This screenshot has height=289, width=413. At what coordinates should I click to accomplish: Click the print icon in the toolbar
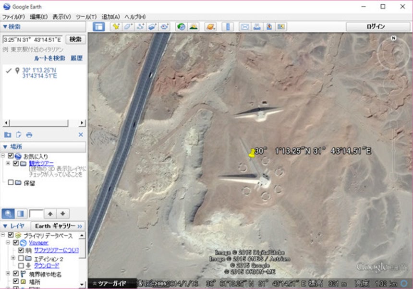[257, 27]
